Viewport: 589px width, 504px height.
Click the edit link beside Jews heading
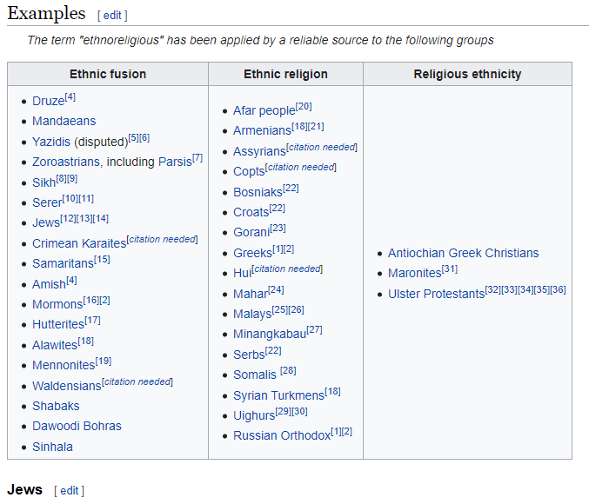pos(69,491)
